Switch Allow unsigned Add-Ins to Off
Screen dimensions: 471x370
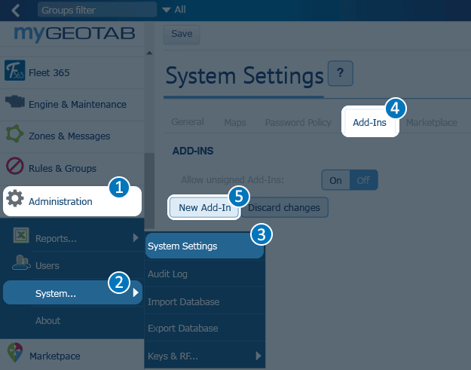363,180
